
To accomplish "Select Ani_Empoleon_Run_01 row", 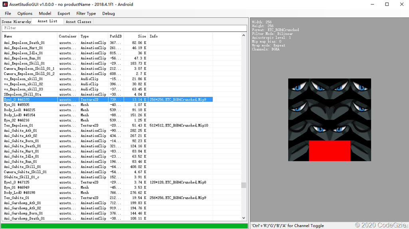I will pos(108,58).
